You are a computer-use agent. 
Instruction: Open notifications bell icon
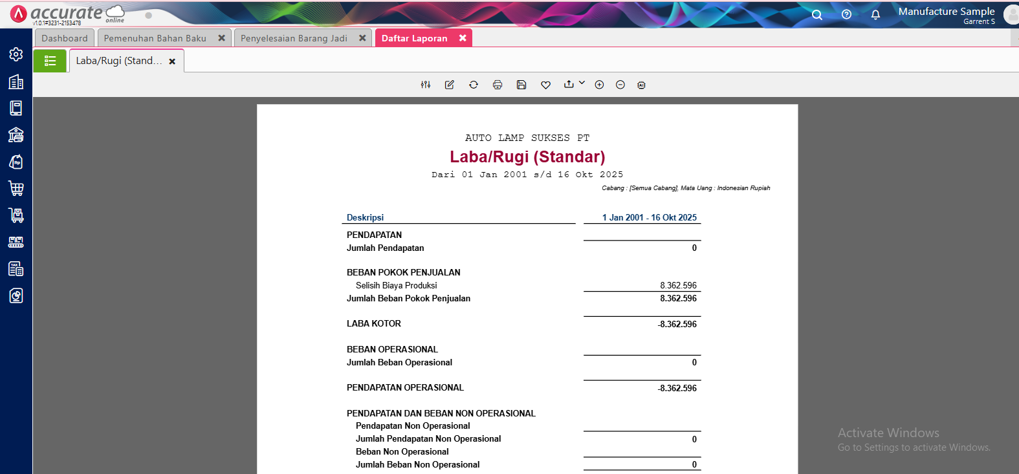tap(875, 15)
